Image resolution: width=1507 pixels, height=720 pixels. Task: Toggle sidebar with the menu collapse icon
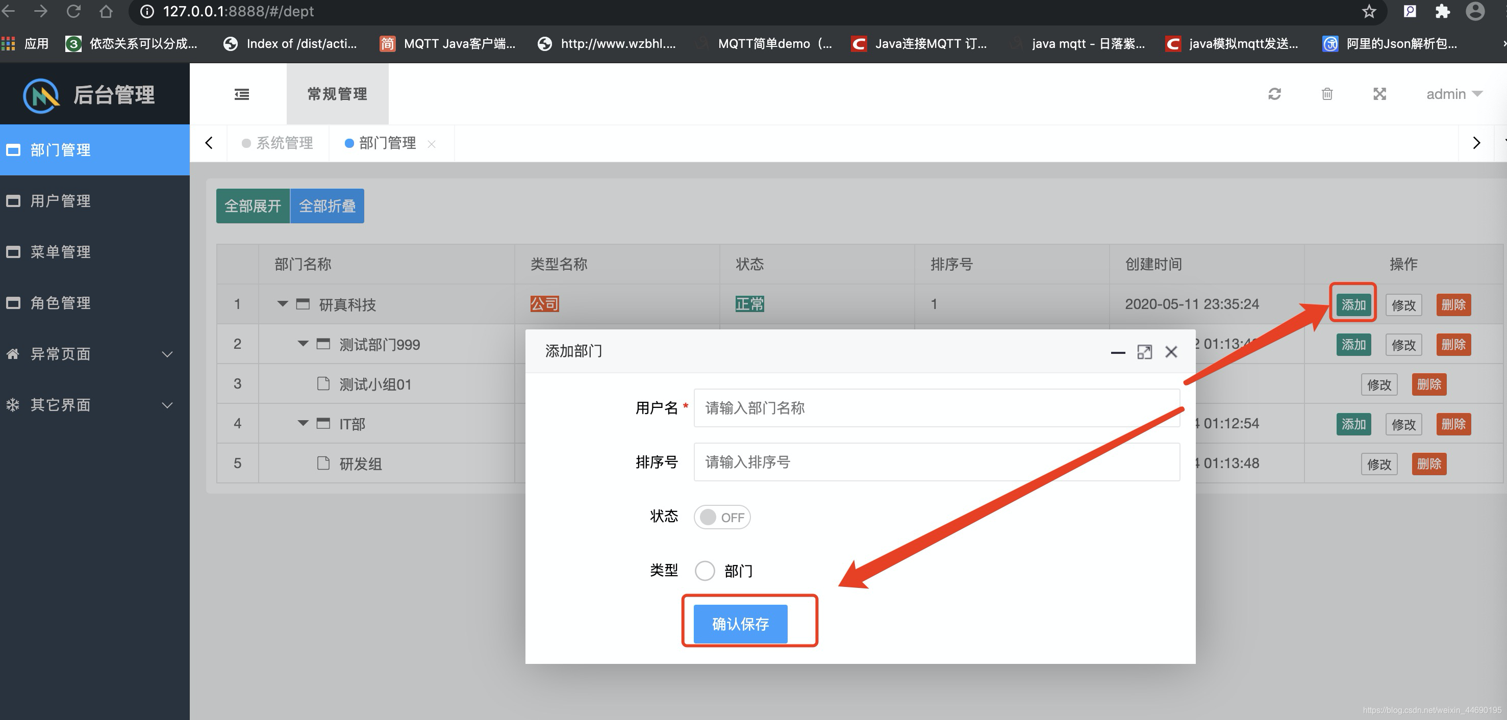(x=242, y=94)
